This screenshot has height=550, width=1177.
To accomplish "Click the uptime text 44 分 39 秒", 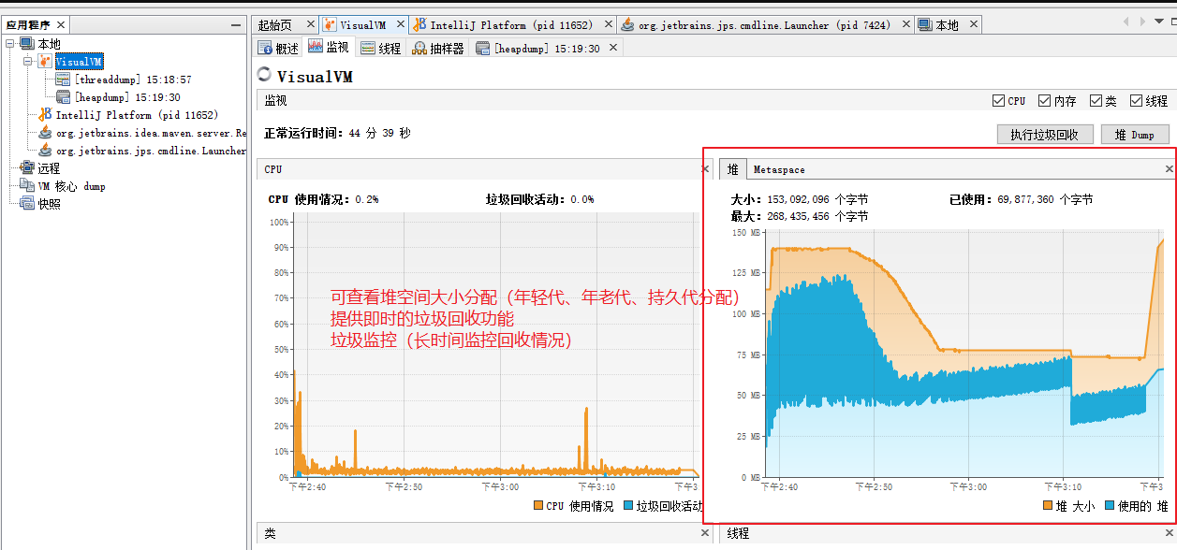I will click(379, 134).
